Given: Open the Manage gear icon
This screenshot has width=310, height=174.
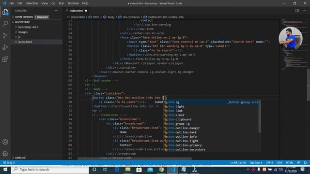Looking at the screenshot, I should tap(5, 154).
